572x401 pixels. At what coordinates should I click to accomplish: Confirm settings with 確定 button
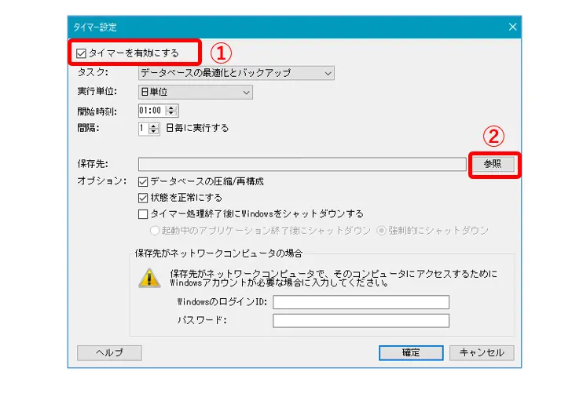pyautogui.click(x=411, y=353)
